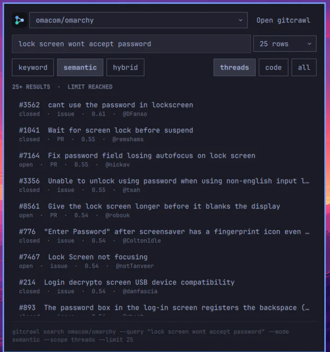Open issue #7467 Lock Screen not focusing
330x352 pixels.
[164, 261]
